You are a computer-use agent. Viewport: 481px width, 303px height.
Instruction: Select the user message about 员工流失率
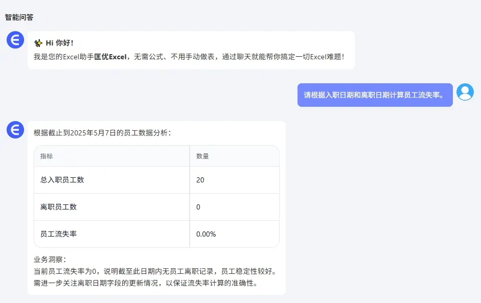click(x=375, y=95)
